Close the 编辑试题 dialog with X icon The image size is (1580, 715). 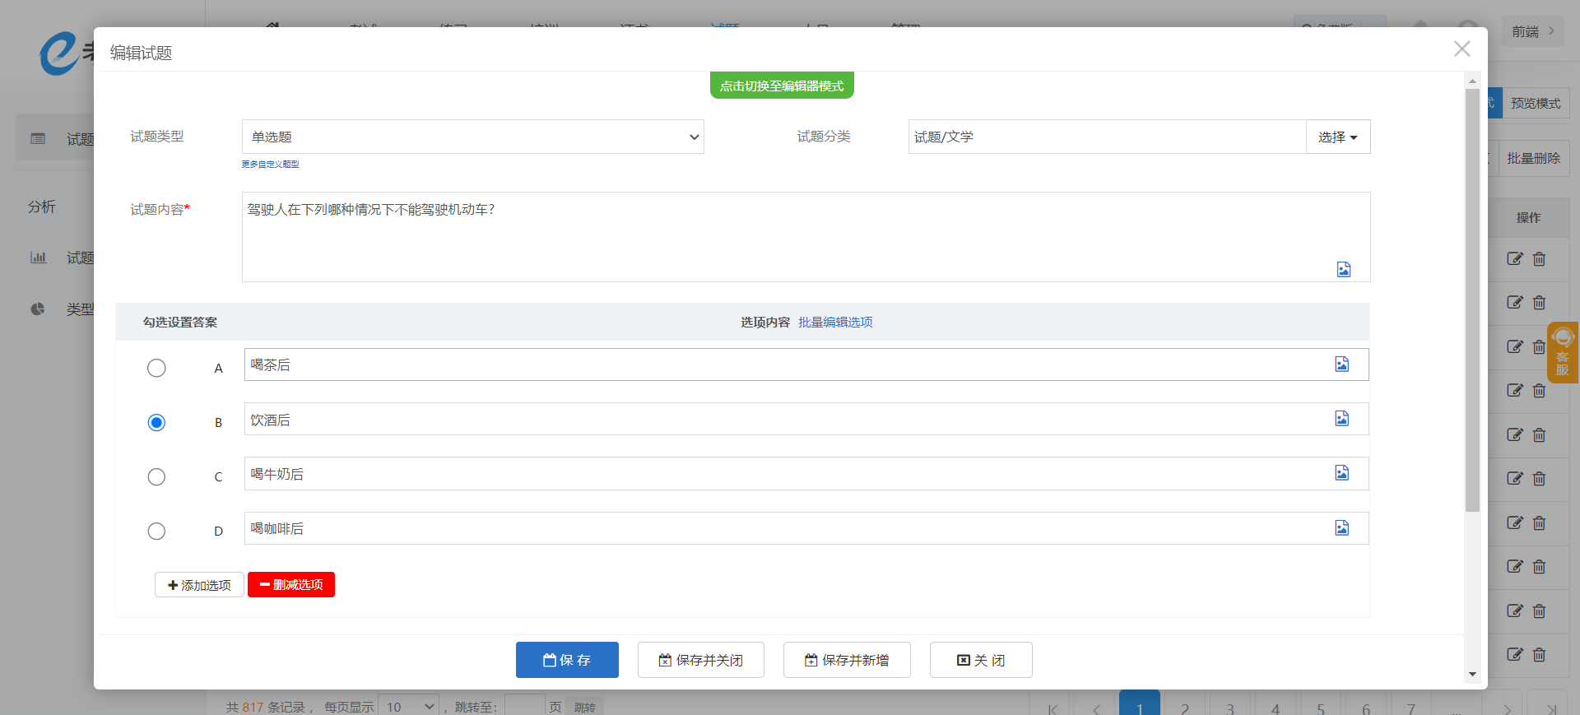pyautogui.click(x=1461, y=49)
